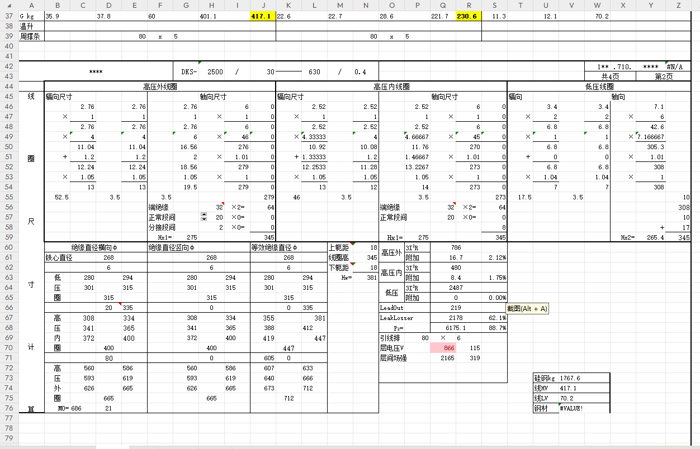This screenshot has width=700, height=449.
Task: Click the 截图(Alt + A) tooltip button
Action: click(x=527, y=308)
